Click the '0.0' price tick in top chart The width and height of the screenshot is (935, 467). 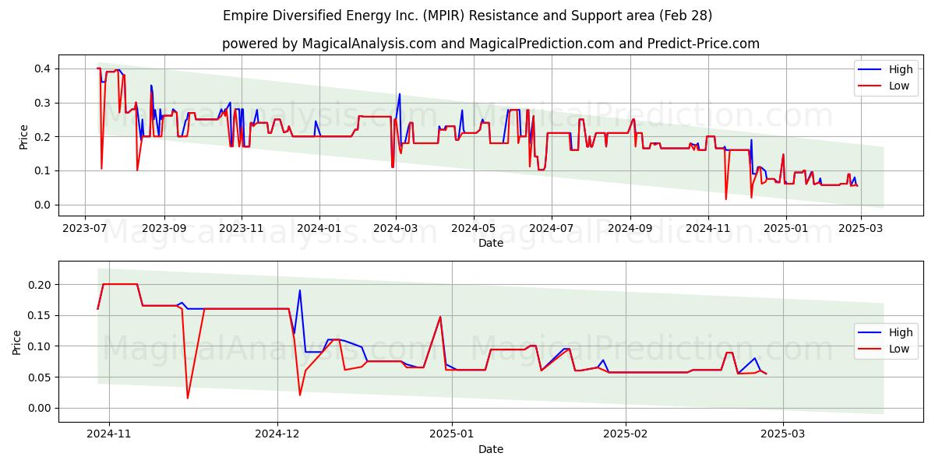click(43, 205)
